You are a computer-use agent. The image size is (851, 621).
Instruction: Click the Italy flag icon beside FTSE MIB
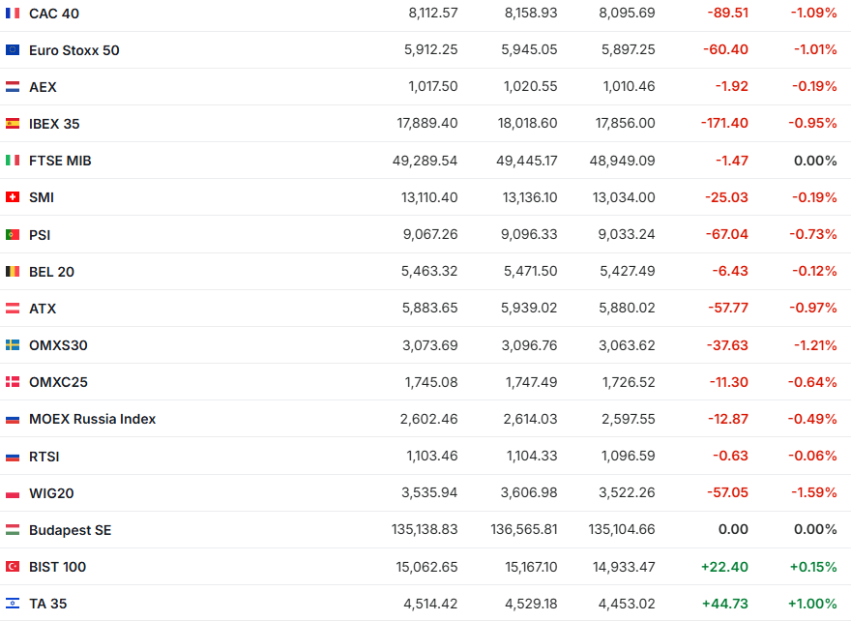click(x=13, y=161)
